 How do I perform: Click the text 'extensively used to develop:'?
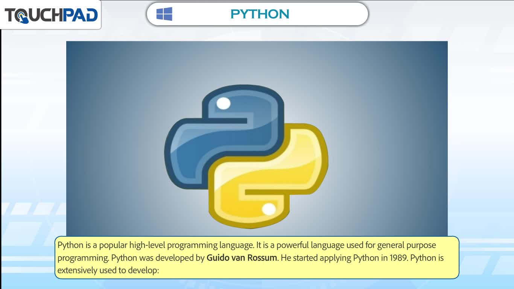[109, 270]
